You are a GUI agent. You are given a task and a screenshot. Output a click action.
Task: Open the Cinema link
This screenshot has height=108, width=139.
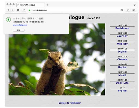point(122,59)
